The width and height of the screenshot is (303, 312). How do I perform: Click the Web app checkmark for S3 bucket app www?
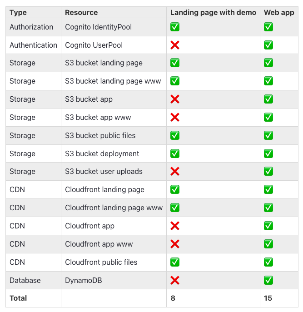click(x=268, y=117)
